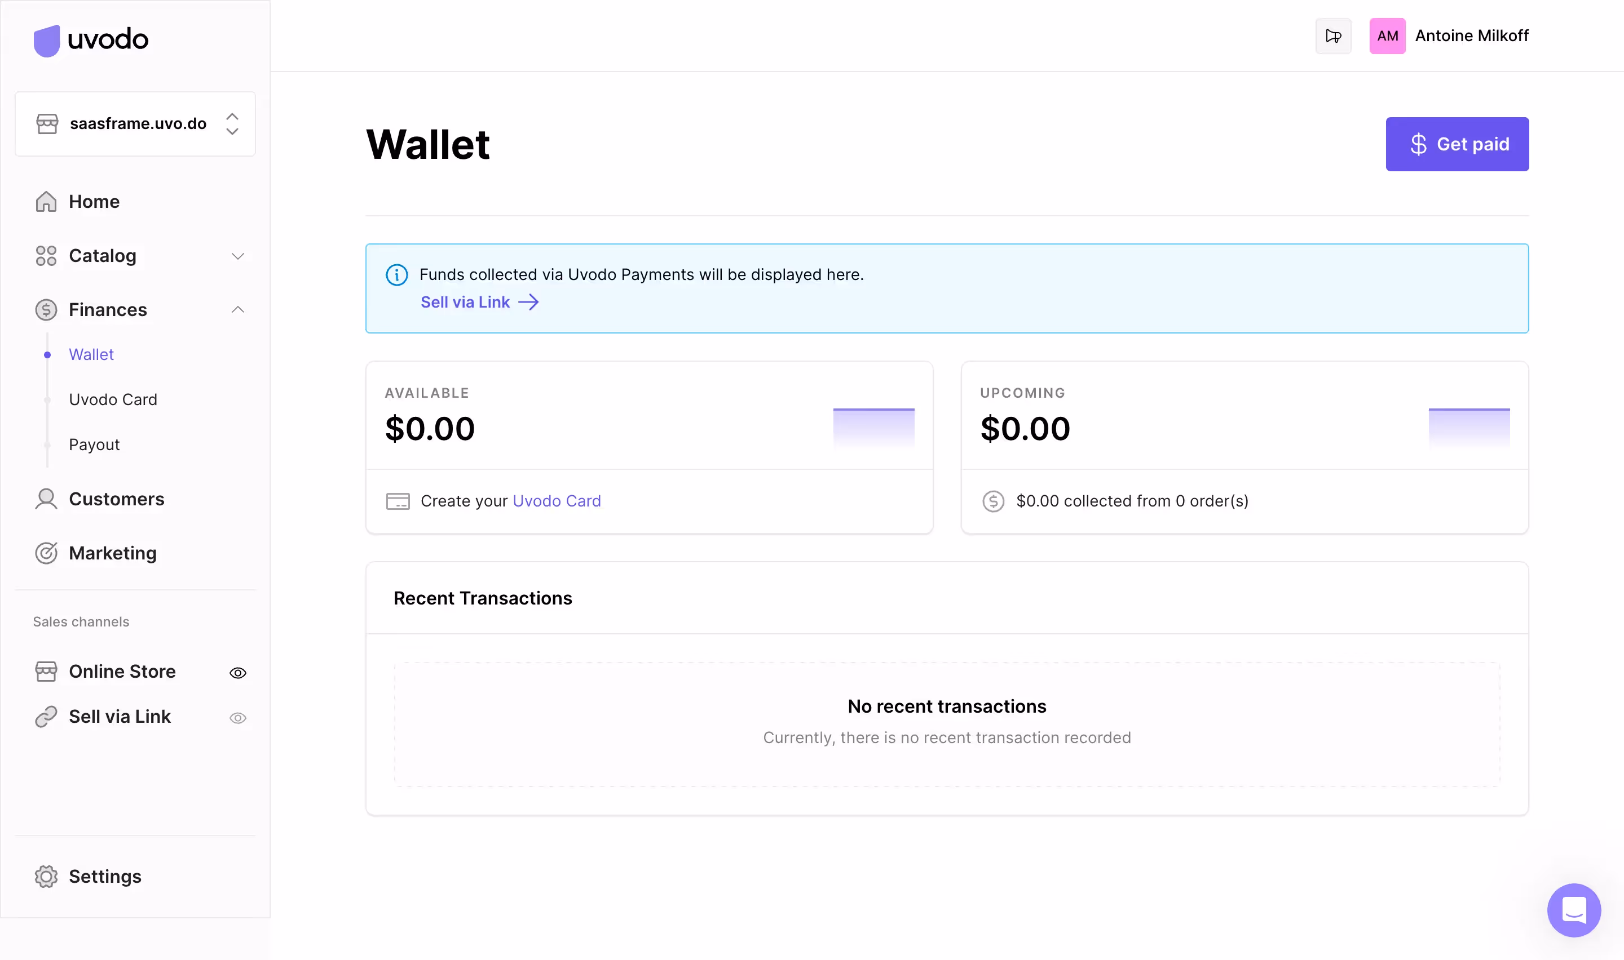Screen dimensions: 1624x960
Task: Open the Payout menu item
Action: 94,445
